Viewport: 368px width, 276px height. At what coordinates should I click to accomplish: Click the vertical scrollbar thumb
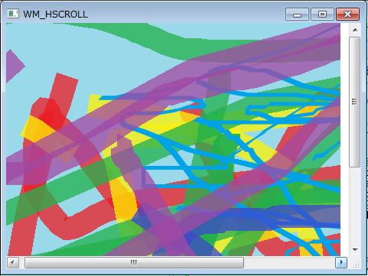tap(354, 102)
